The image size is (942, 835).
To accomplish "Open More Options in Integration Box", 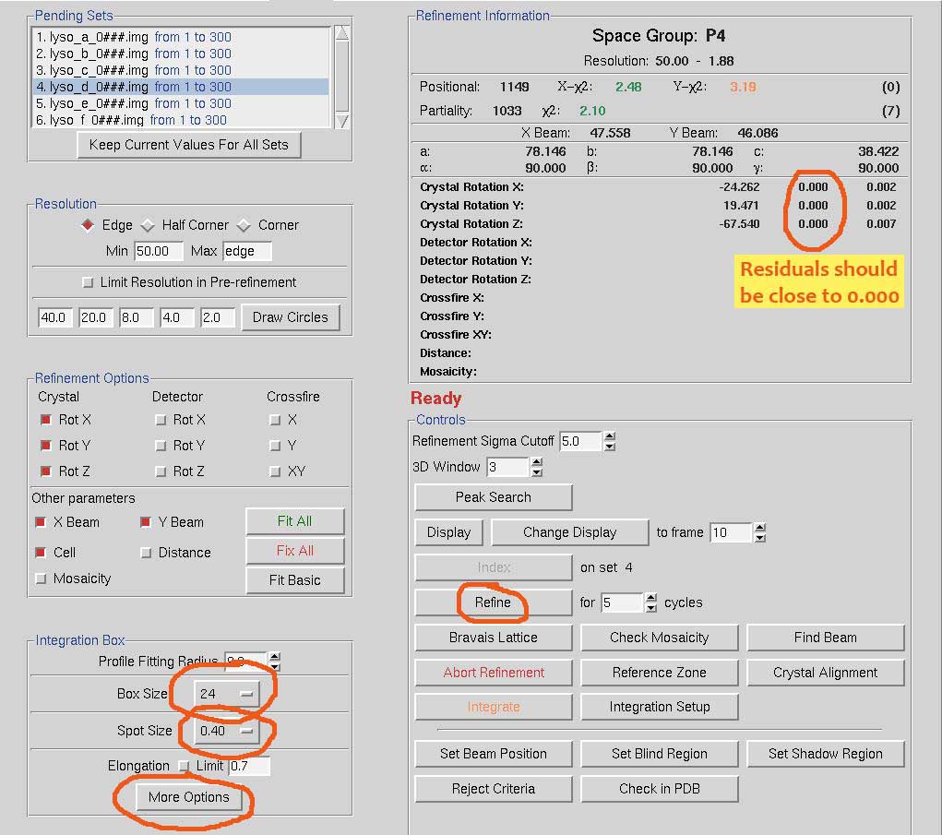I will (x=188, y=797).
